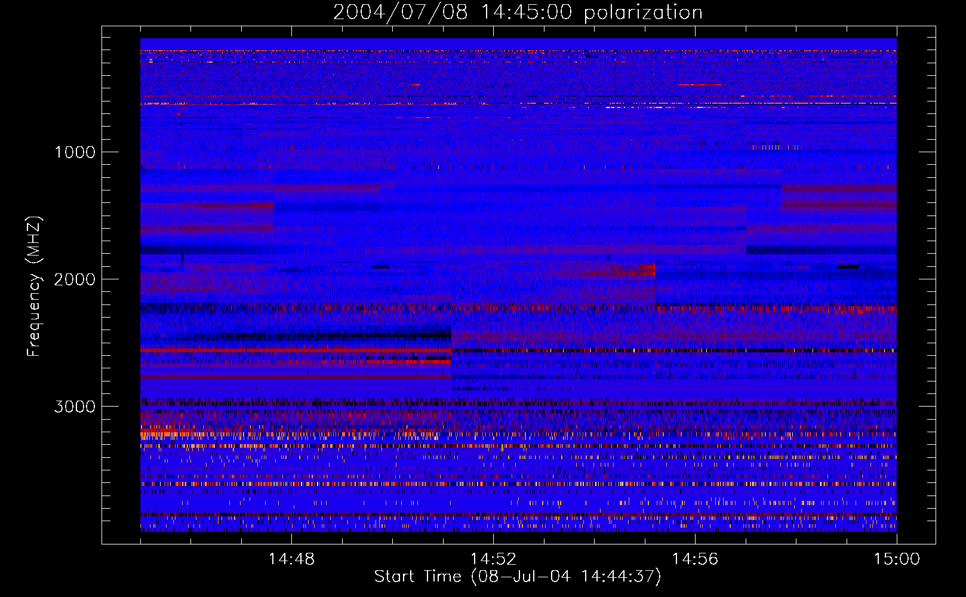Click the "14:48" time tick label

[x=291, y=559]
